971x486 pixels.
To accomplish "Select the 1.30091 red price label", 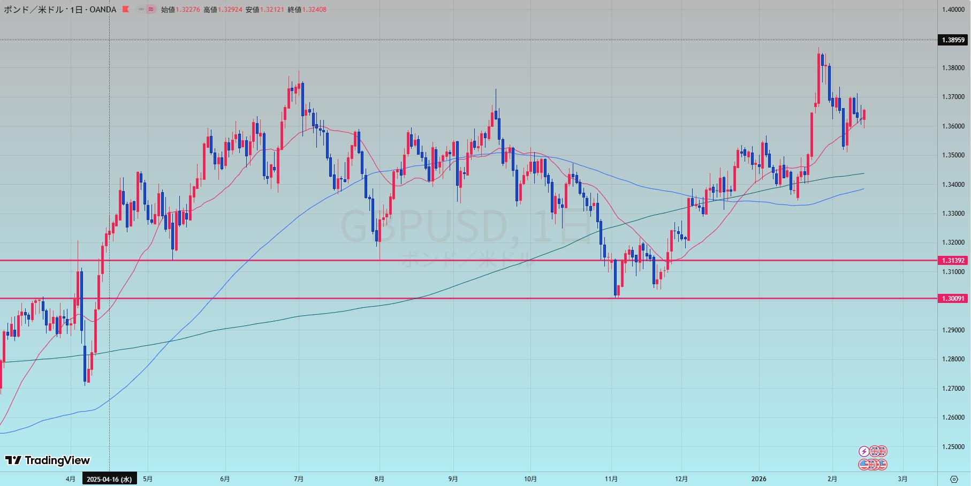I will pos(953,299).
